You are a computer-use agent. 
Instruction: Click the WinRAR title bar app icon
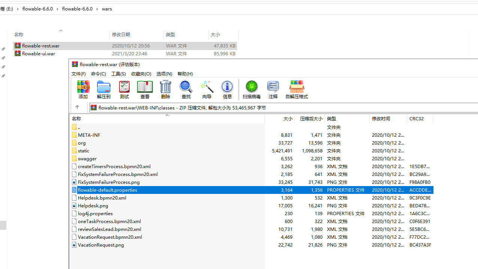pos(75,64)
